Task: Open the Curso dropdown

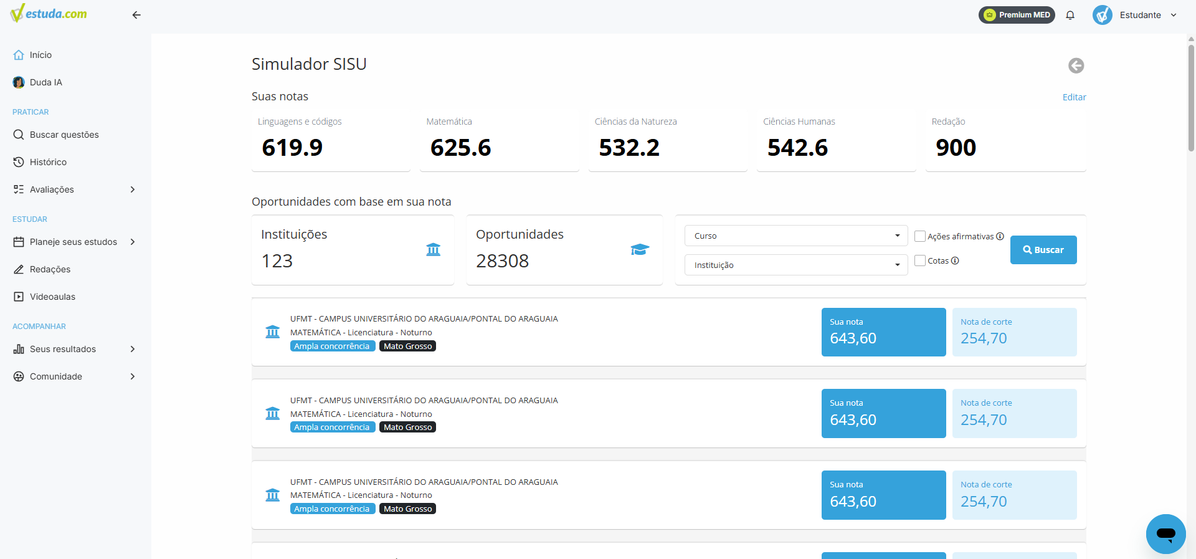Action: (x=795, y=236)
